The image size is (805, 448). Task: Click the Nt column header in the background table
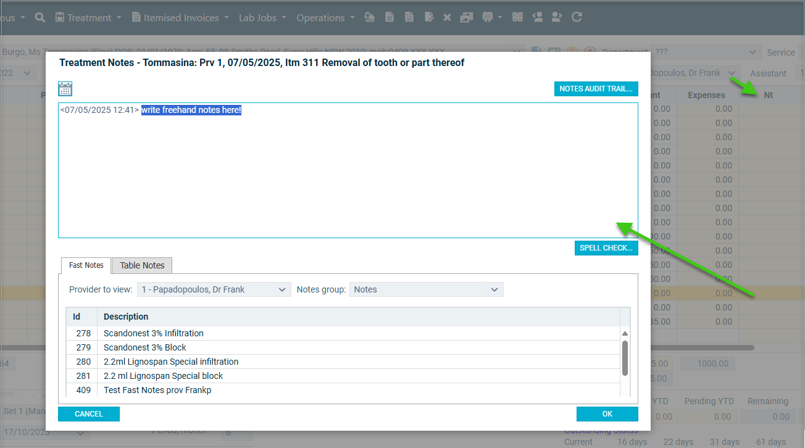point(769,95)
